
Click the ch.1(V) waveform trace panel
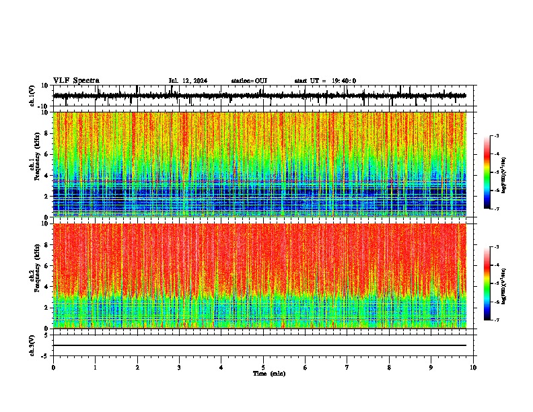263,96
